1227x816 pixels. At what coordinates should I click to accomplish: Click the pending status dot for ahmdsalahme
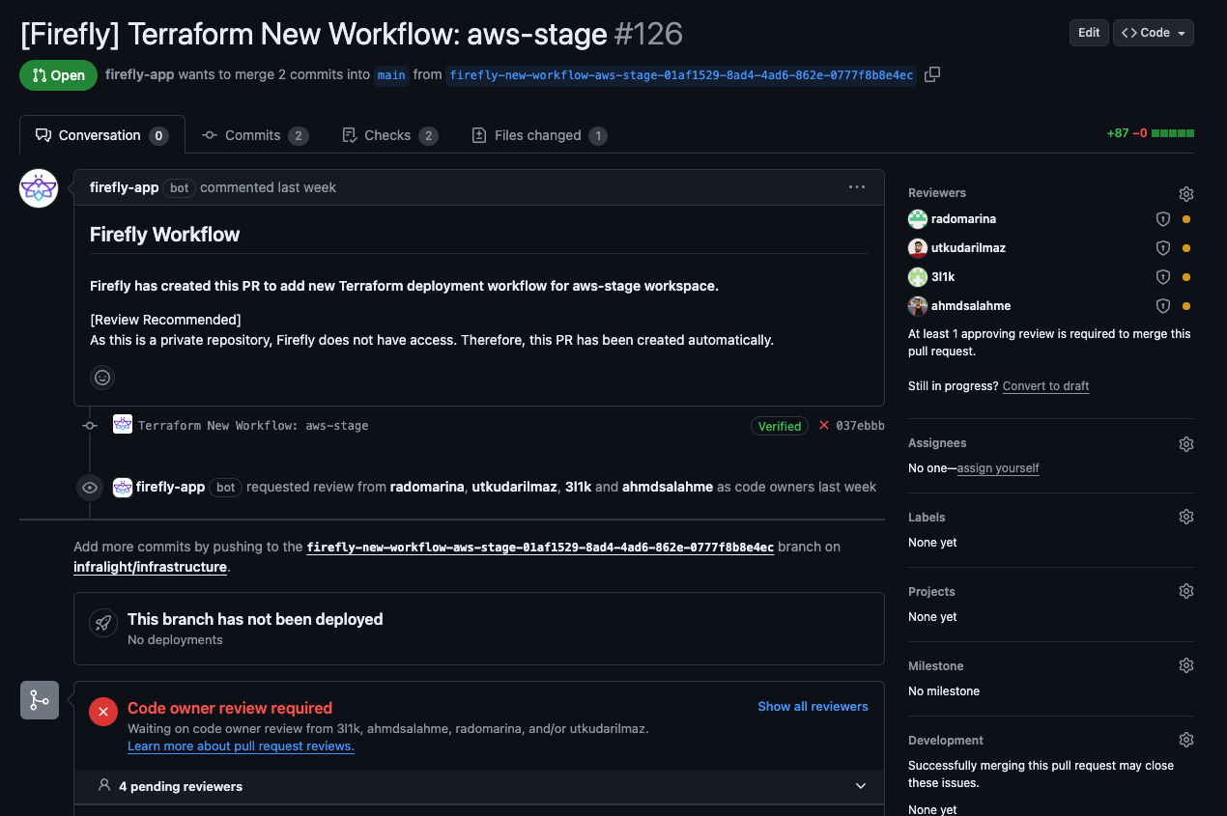[1186, 306]
